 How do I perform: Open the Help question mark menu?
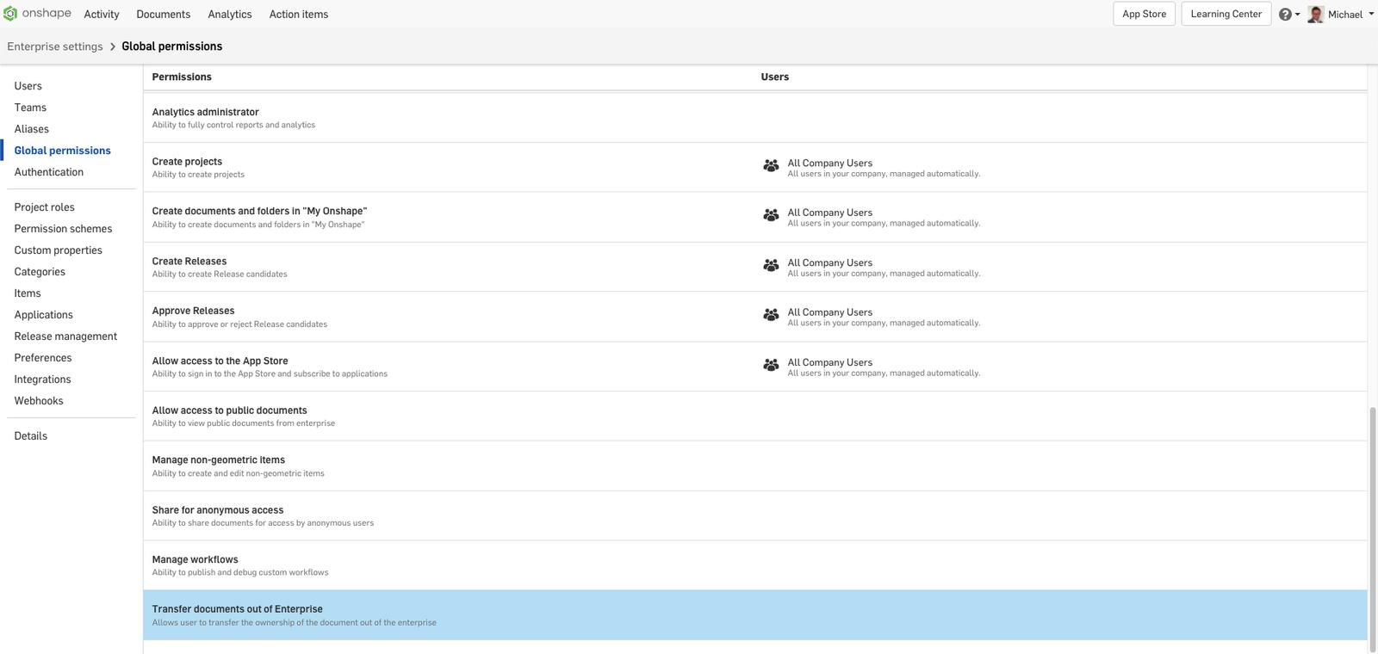click(x=1285, y=15)
